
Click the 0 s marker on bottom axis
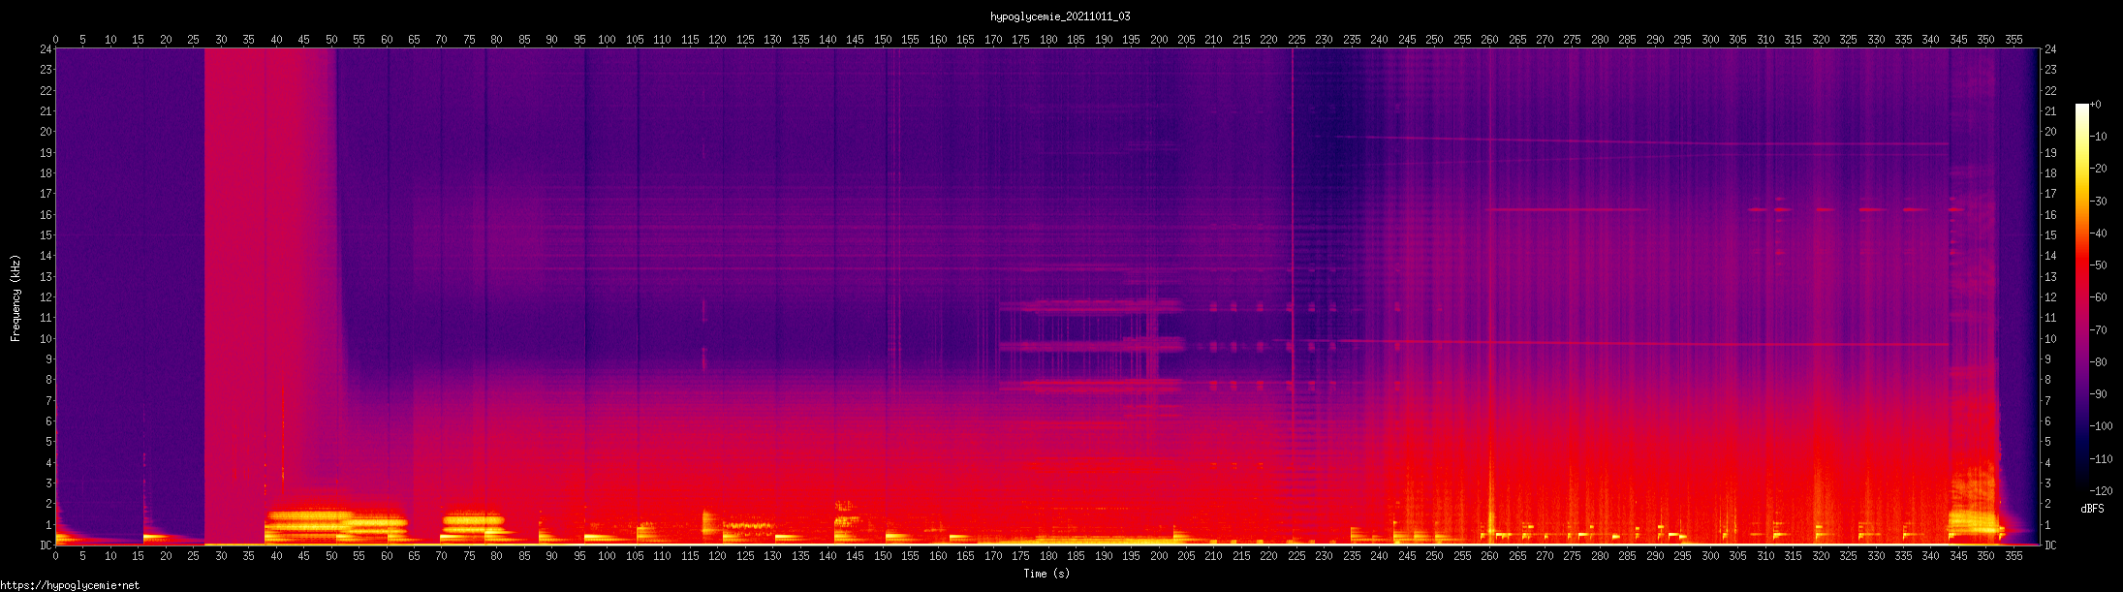point(55,556)
